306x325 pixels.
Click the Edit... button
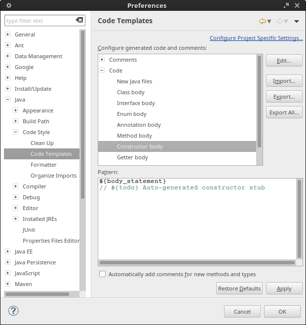pyautogui.click(x=284, y=61)
